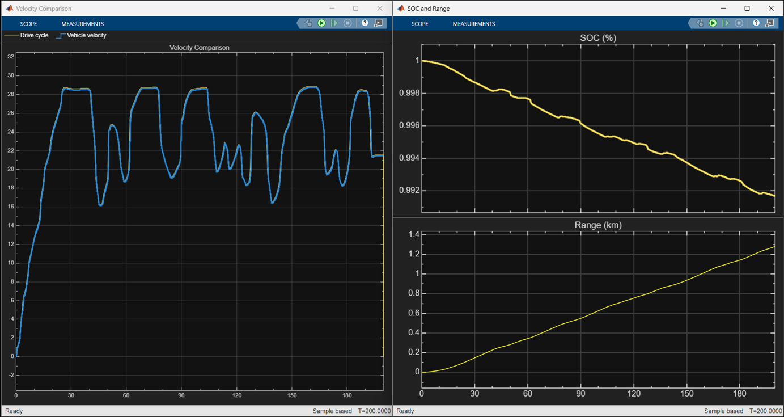Screen dimensions: 784x417
Task: Click Step Forward in SOC and Range window
Action: (x=726, y=23)
